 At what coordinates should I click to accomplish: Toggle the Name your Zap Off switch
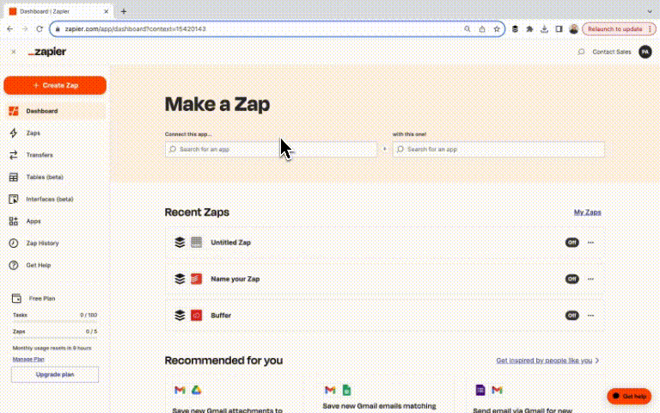[x=571, y=279]
